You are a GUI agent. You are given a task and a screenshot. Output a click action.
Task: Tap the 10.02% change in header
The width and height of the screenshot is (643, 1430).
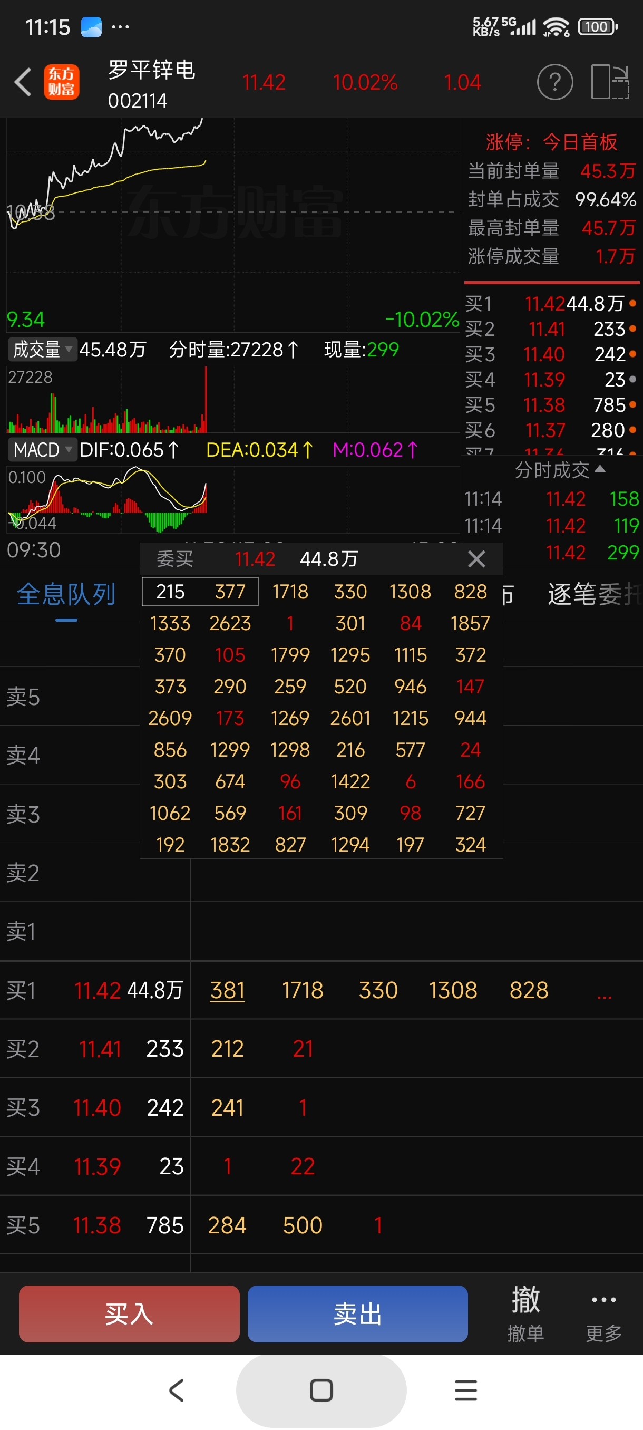point(365,83)
